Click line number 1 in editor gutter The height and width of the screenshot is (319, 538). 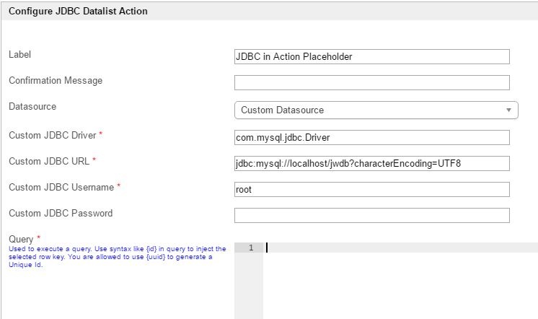(250, 248)
